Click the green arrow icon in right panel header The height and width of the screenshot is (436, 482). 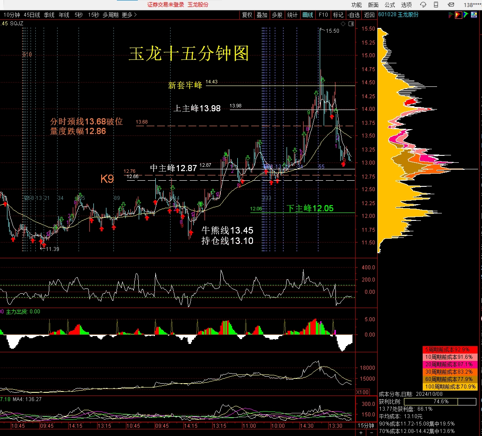[x=465, y=15]
